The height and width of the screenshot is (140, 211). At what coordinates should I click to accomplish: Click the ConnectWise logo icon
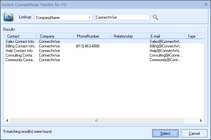(8, 17)
